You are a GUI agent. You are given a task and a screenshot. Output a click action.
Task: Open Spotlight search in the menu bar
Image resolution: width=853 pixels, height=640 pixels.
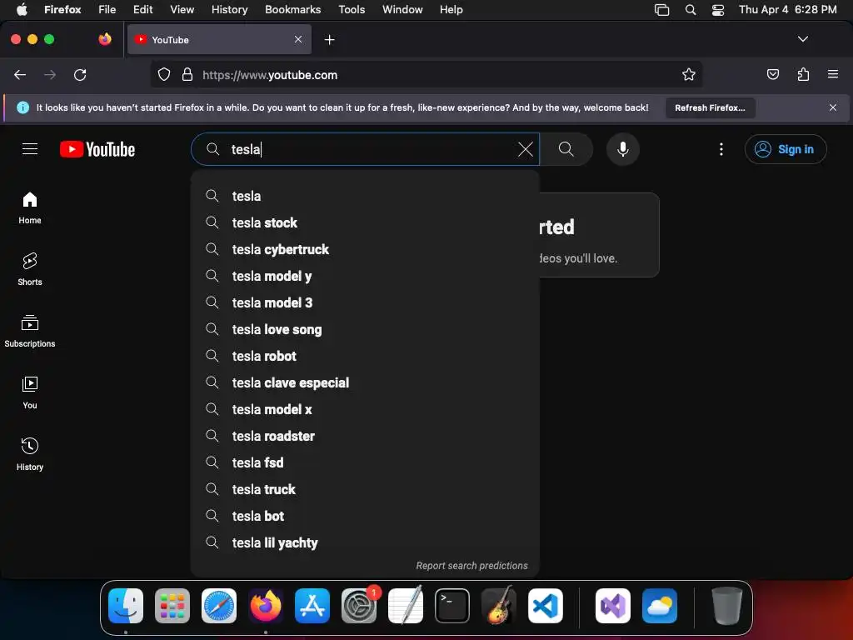691,10
